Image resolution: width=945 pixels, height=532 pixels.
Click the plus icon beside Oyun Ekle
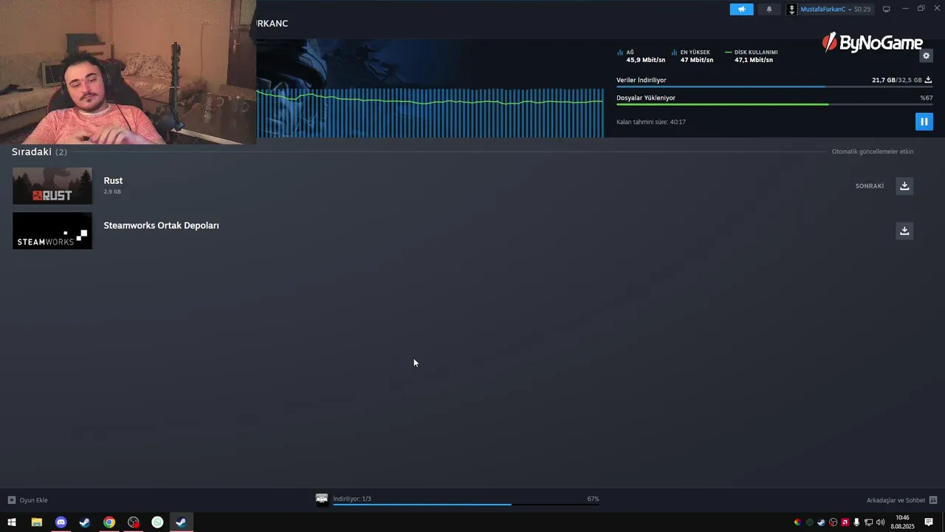[x=11, y=500]
